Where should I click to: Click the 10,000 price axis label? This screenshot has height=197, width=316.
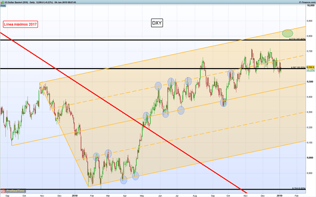pos(310,6)
